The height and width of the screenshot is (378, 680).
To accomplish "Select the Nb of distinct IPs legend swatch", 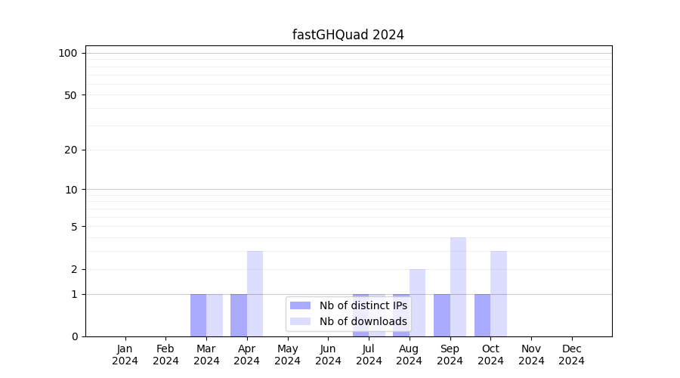I will [300, 305].
